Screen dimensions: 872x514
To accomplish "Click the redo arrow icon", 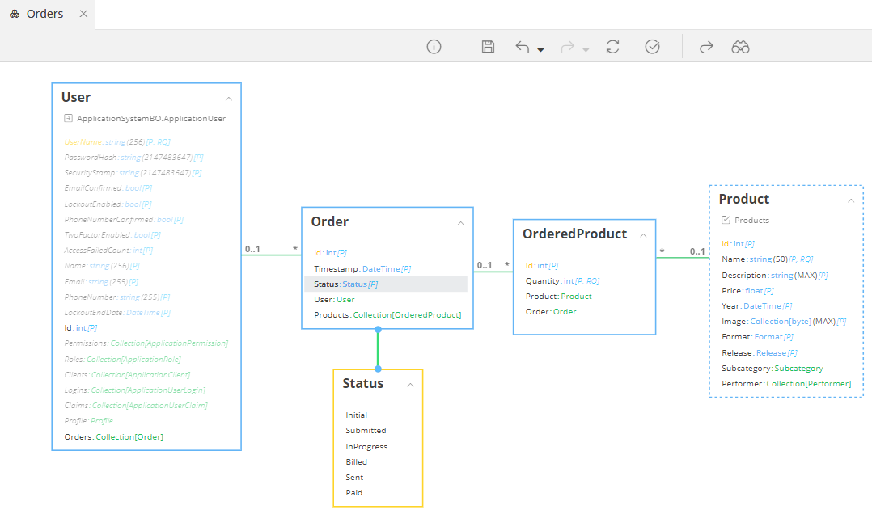I will coord(568,47).
